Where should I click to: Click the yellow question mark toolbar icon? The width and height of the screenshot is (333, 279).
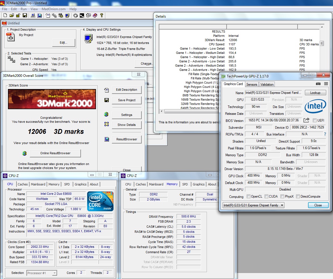pos(102,15)
